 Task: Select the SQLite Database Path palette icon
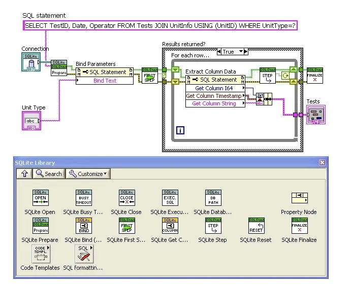213,198
